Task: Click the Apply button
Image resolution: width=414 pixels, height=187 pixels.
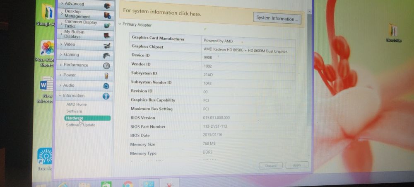Action: [x=297, y=165]
